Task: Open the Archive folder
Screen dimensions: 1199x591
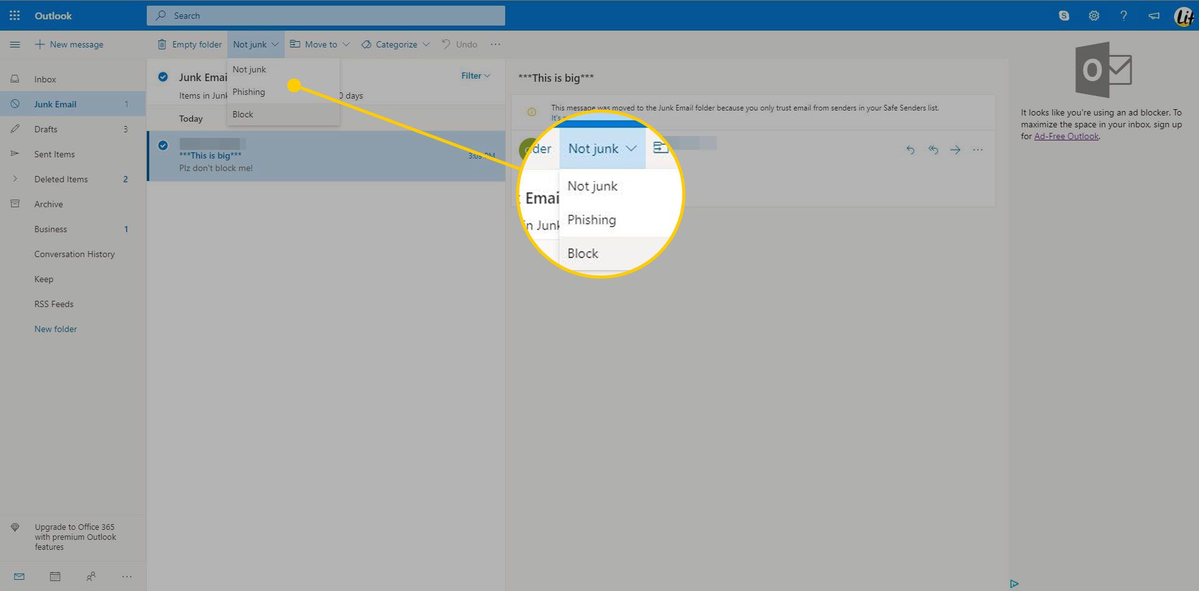Action: 73,204
